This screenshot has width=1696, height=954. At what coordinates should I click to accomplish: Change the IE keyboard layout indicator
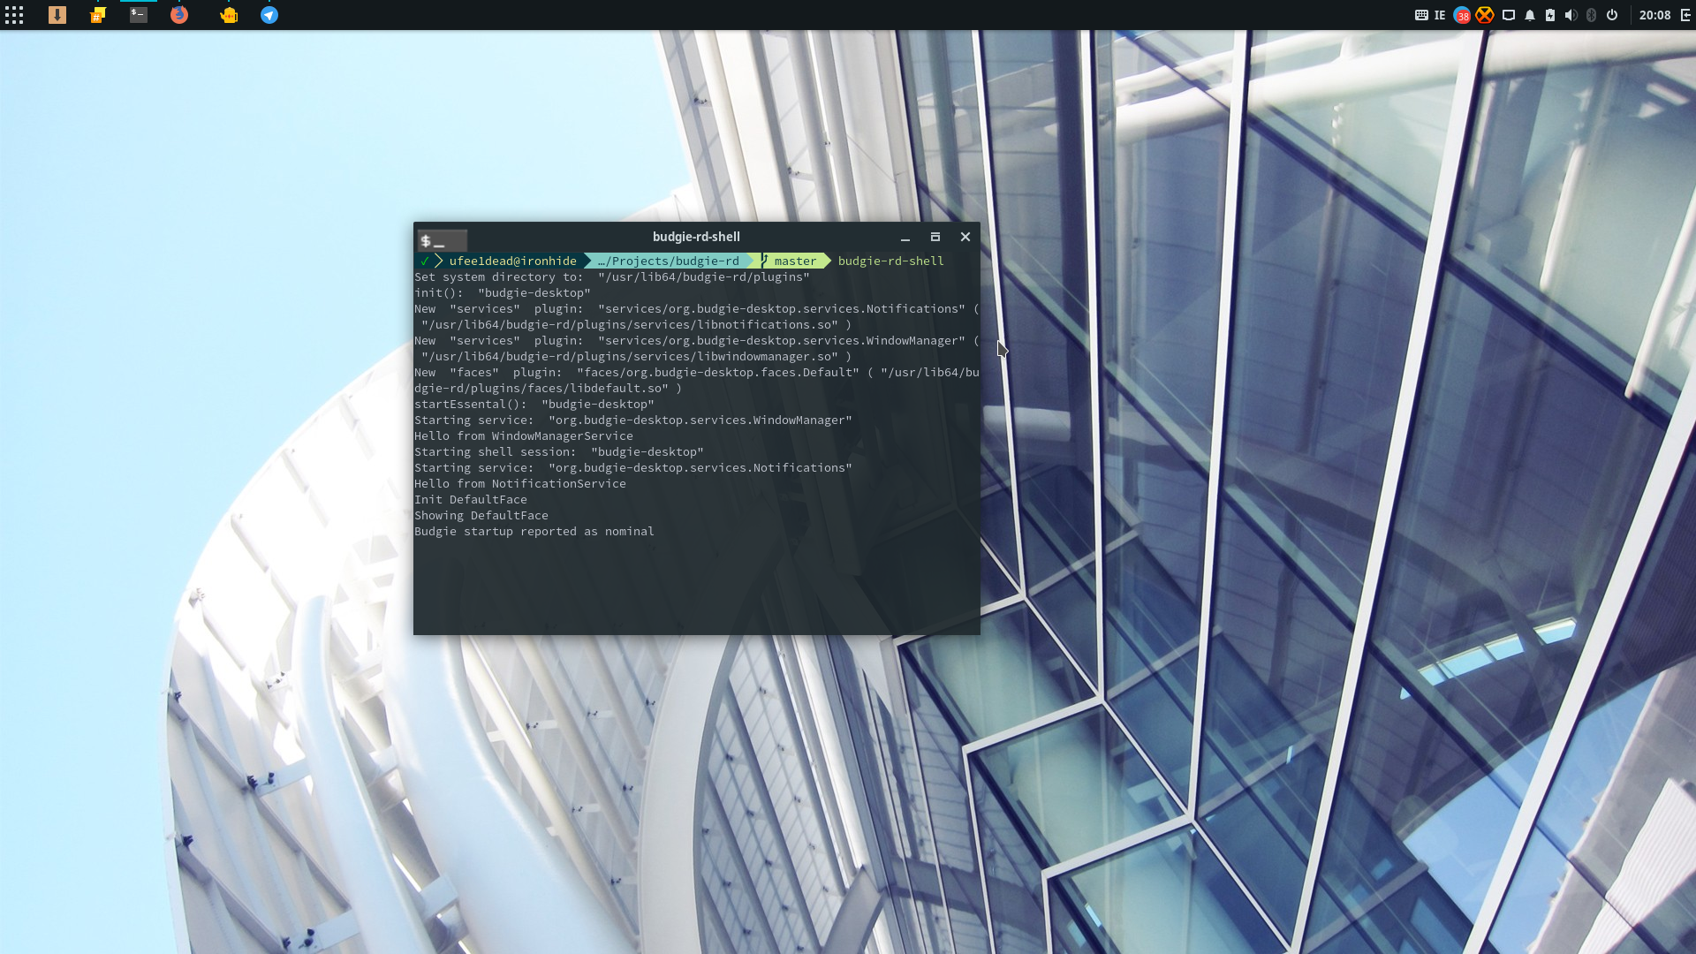coord(1440,15)
